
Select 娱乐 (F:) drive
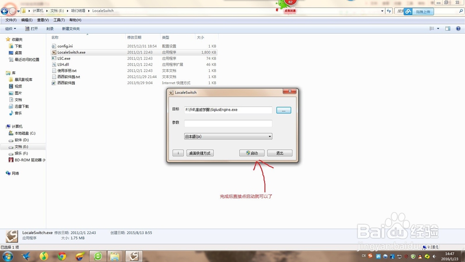click(21, 154)
